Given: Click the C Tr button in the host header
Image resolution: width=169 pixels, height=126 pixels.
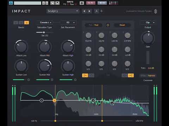Looking at the screenshot, I should pos(91,3).
